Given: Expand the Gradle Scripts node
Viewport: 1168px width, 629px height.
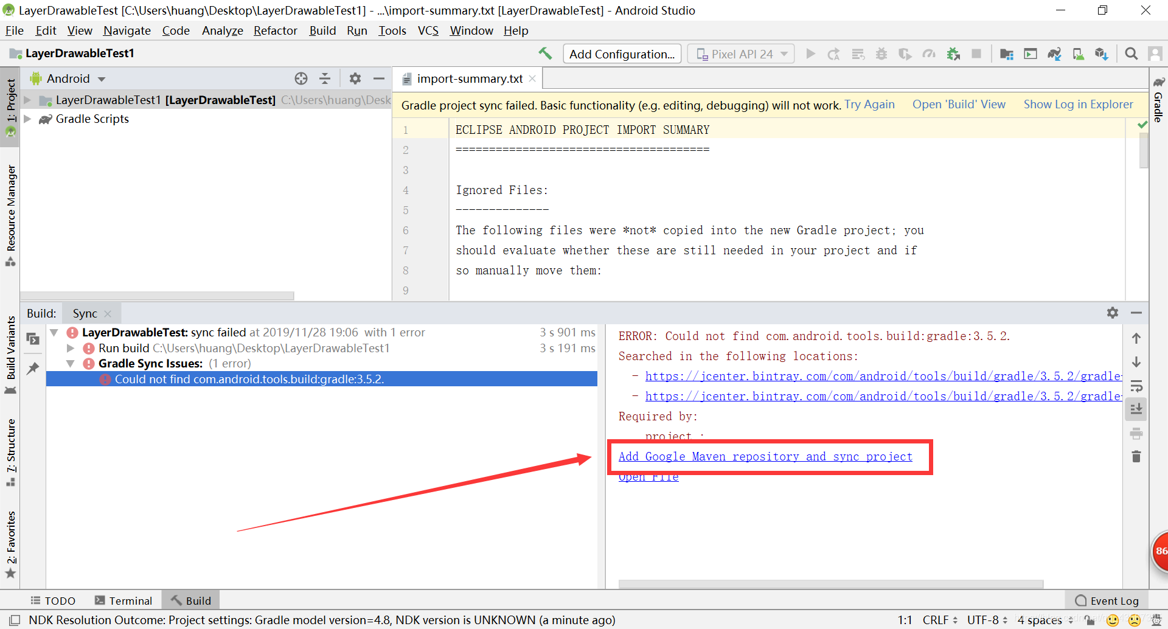Looking at the screenshot, I should (x=27, y=119).
